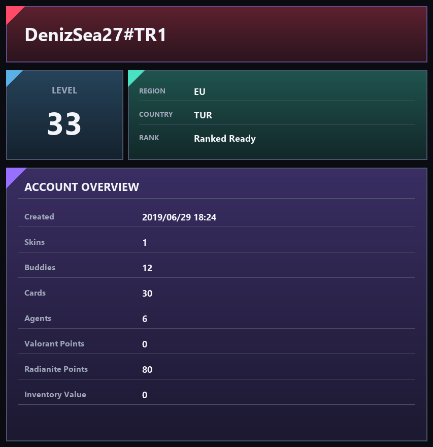This screenshot has height=447, width=433.
Task: Click the level number 33
Action: (x=64, y=124)
